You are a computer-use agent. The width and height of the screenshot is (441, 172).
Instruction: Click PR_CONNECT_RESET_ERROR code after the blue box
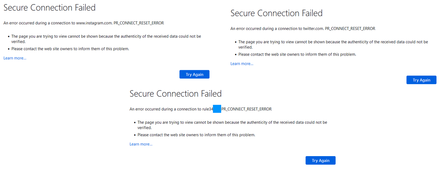point(247,109)
